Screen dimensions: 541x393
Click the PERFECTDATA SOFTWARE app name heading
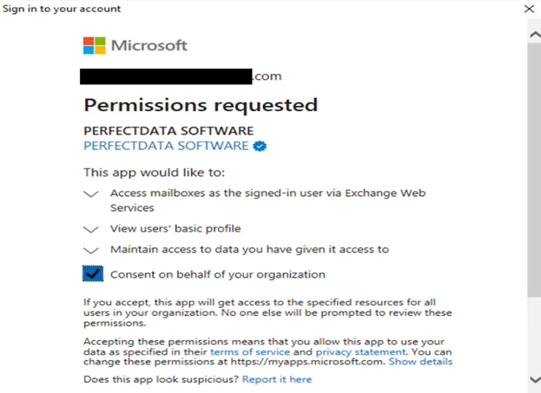click(168, 131)
